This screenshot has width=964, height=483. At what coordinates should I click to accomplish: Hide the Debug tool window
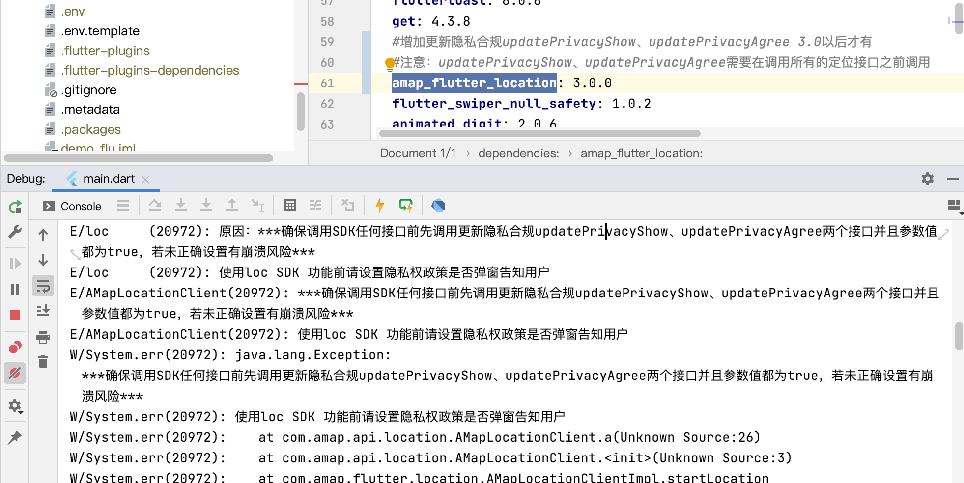(953, 179)
